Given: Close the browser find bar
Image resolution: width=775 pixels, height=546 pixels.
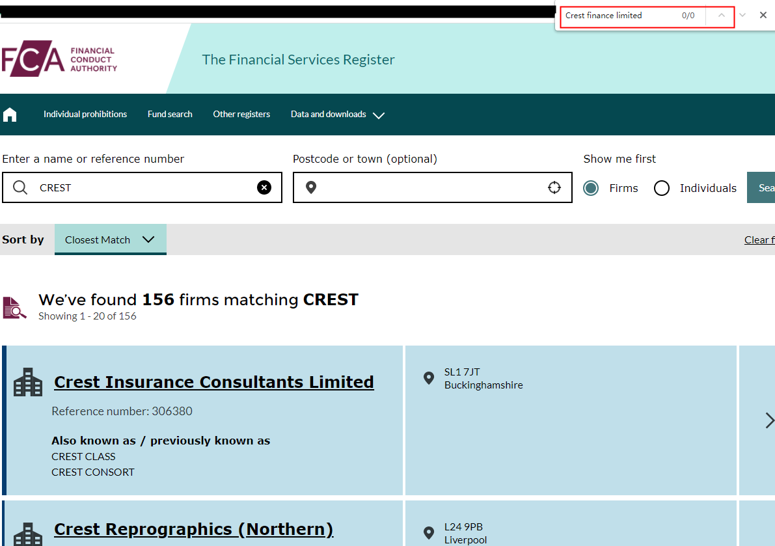Looking at the screenshot, I should tap(763, 15).
